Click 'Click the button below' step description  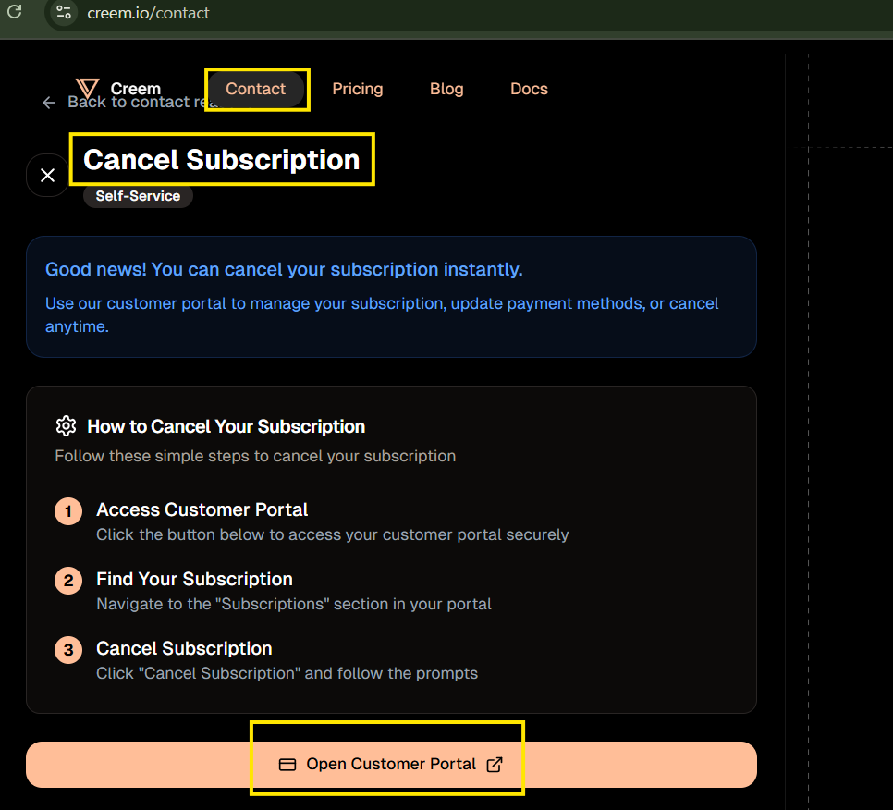[x=333, y=534]
